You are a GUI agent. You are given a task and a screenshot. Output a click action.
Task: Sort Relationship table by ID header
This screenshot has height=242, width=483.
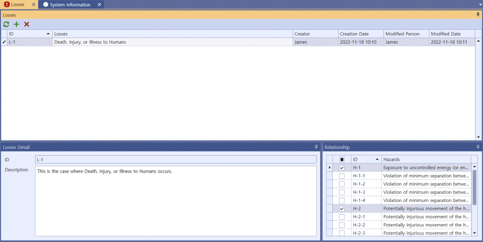pyautogui.click(x=366, y=159)
